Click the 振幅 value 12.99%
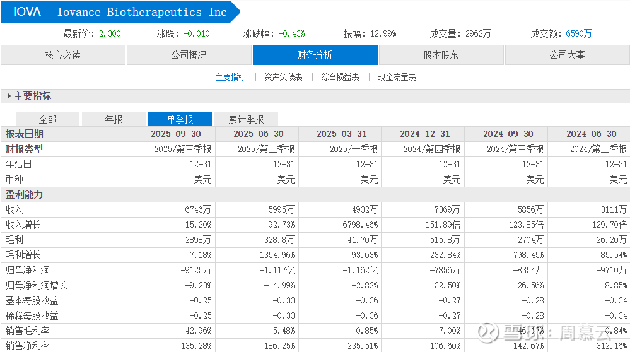Image resolution: width=630 pixels, height=352 pixels. point(383,34)
